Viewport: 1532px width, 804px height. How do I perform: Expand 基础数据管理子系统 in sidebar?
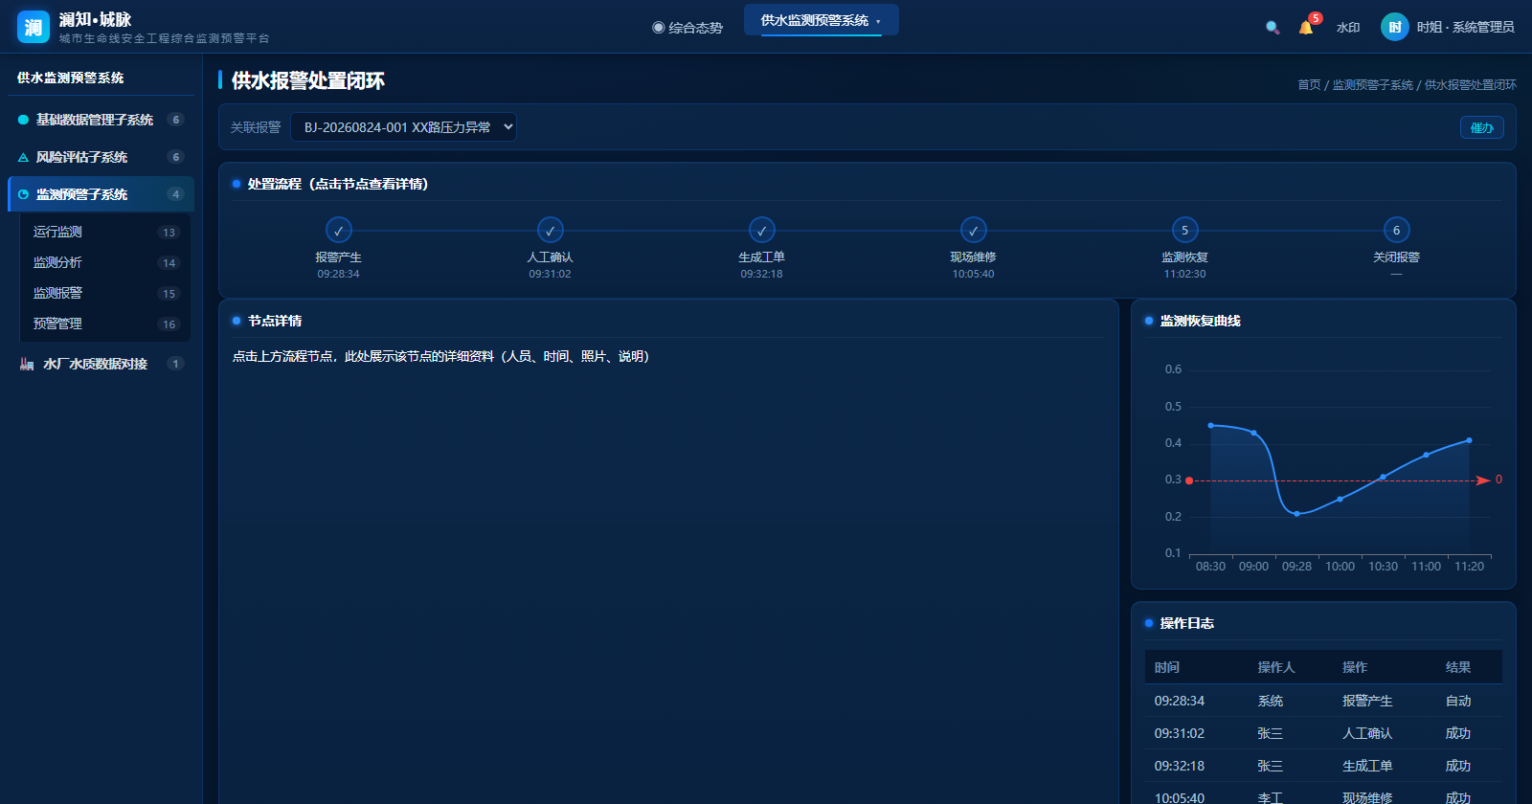pyautogui.click(x=101, y=120)
